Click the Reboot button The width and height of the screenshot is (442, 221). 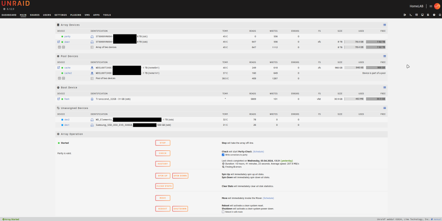click(x=163, y=209)
